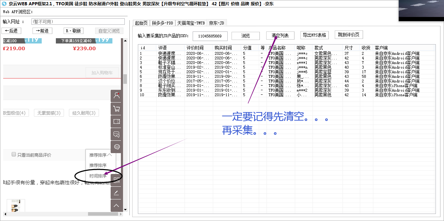Click the app logo in title bar
Image resolution: width=444 pixels, height=221 pixels.
[x=5, y=4]
